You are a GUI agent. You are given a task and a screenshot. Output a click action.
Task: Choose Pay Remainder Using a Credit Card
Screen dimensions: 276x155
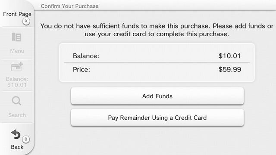pos(157,118)
